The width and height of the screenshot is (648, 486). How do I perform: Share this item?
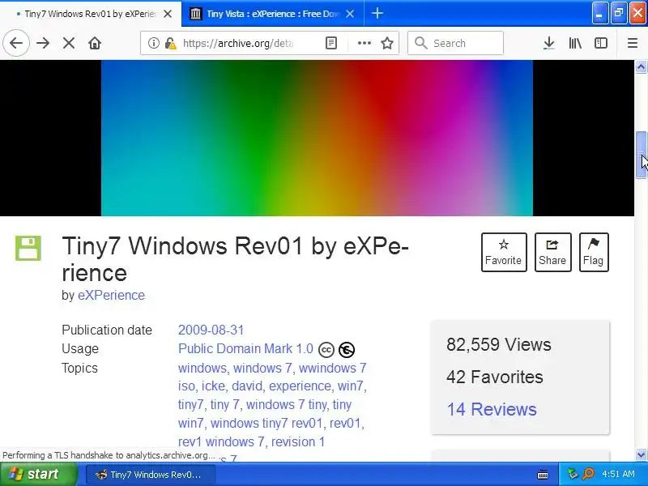point(552,252)
